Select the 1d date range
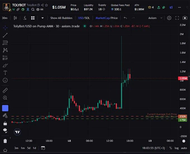The image size is (190, 154). coord(35,148)
